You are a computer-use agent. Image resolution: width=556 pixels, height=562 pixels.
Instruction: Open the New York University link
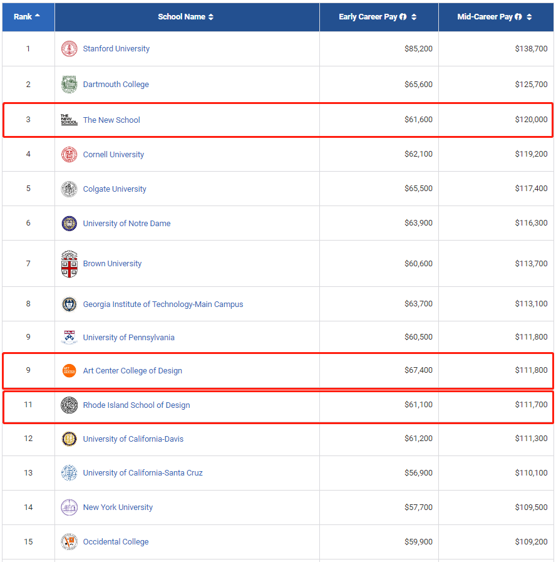[118, 507]
